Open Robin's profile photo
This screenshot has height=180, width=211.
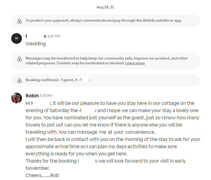click(16, 98)
